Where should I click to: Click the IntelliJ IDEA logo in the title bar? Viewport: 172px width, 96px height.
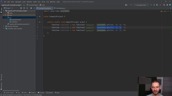click(x=2, y=2)
